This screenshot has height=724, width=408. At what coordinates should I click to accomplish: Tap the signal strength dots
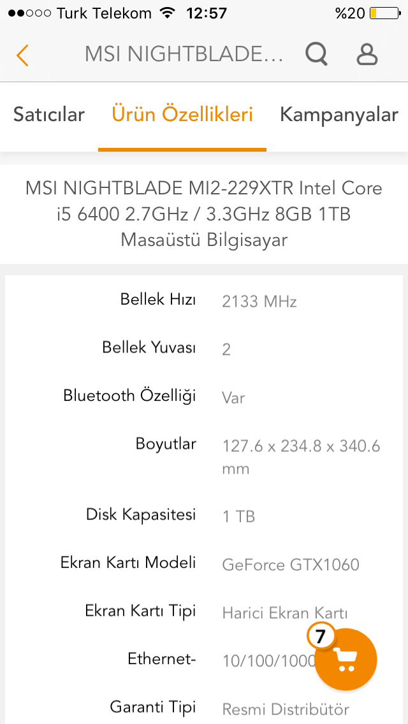point(29,13)
